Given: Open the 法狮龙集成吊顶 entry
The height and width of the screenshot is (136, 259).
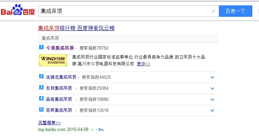Looking at the screenshot, I should pos(61,77).
